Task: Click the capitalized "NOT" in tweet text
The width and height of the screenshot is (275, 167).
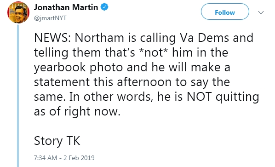Action: 199,97
